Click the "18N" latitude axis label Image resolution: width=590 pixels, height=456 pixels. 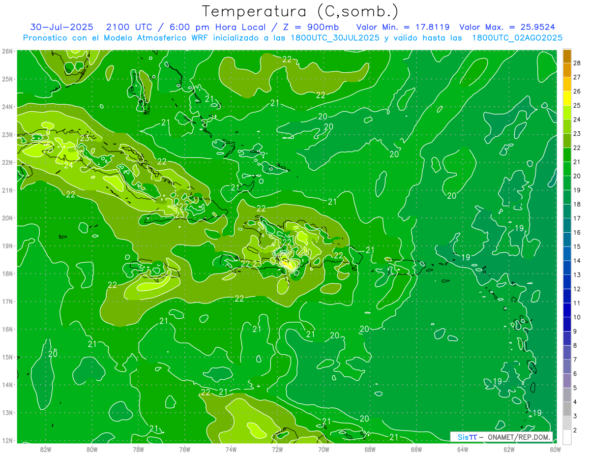(7, 274)
